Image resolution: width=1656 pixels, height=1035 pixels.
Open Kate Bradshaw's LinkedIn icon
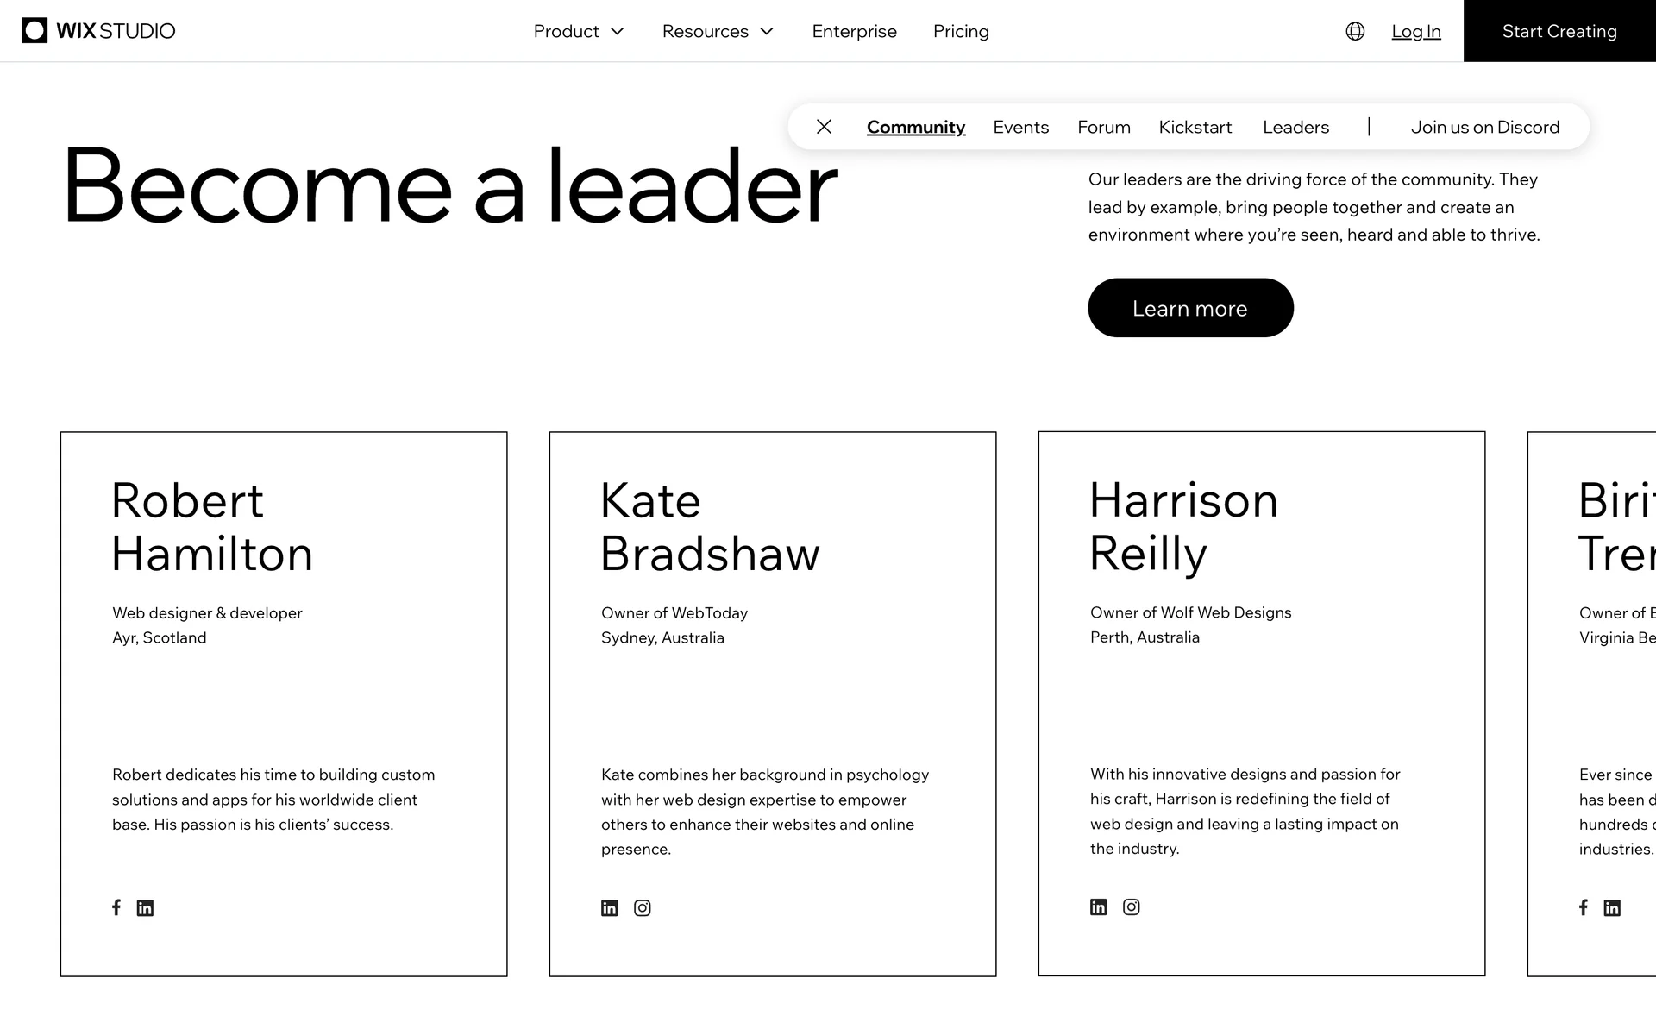click(x=609, y=908)
